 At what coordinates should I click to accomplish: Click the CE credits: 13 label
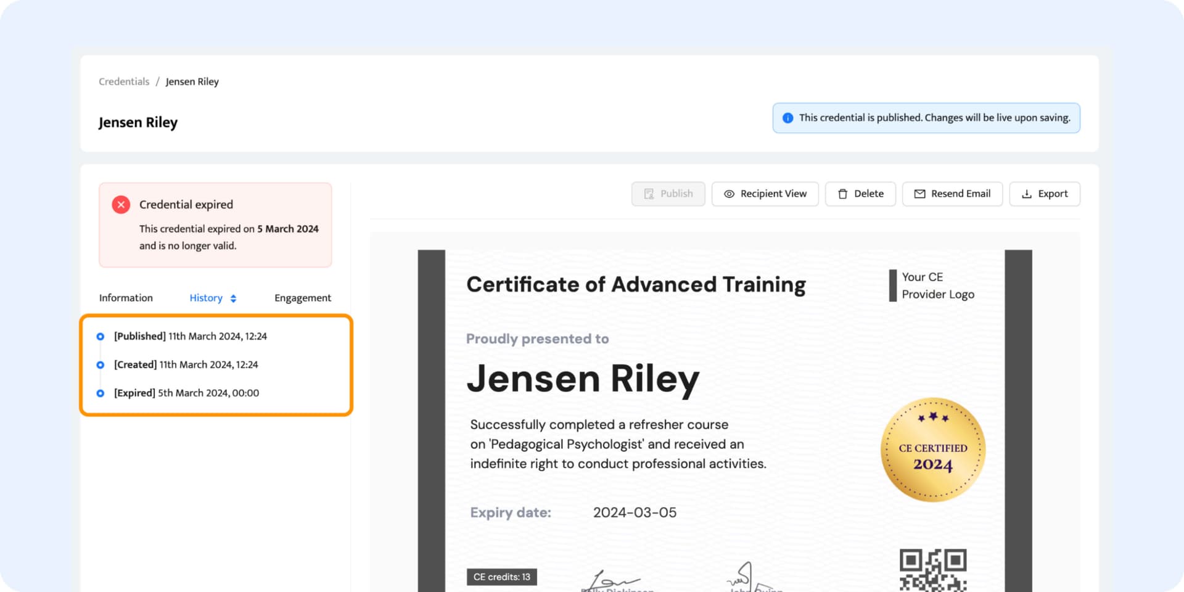(x=501, y=577)
